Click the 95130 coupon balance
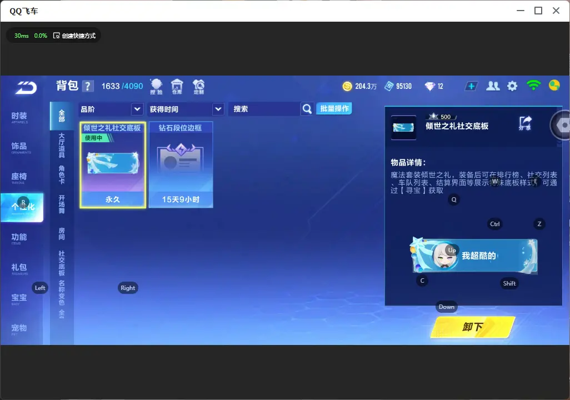Image resolution: width=570 pixels, height=400 pixels. (x=404, y=86)
